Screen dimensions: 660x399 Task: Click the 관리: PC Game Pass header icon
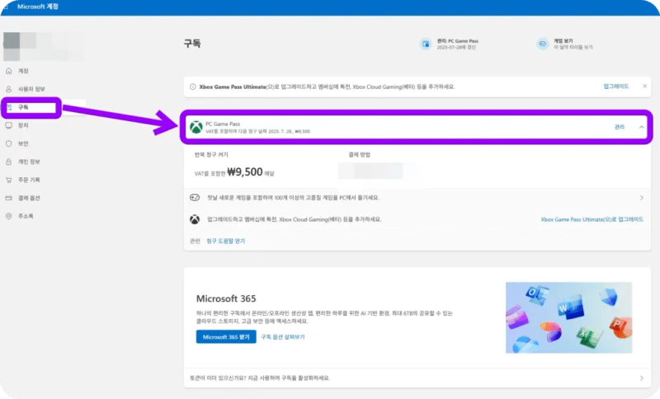(x=426, y=44)
